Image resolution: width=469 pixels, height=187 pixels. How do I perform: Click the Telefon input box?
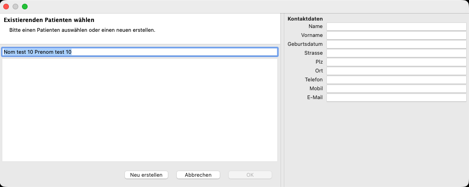tap(396, 80)
